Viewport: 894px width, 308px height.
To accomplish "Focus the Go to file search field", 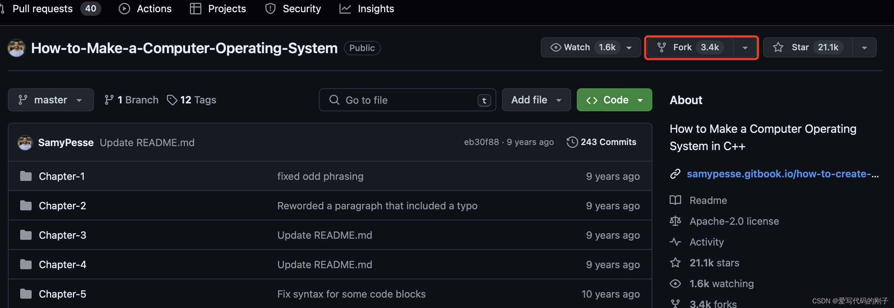I will point(407,100).
